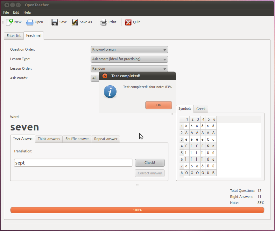This screenshot has height=231, width=275.
Task: Click the Translation text field containing sept
Action: (73, 163)
